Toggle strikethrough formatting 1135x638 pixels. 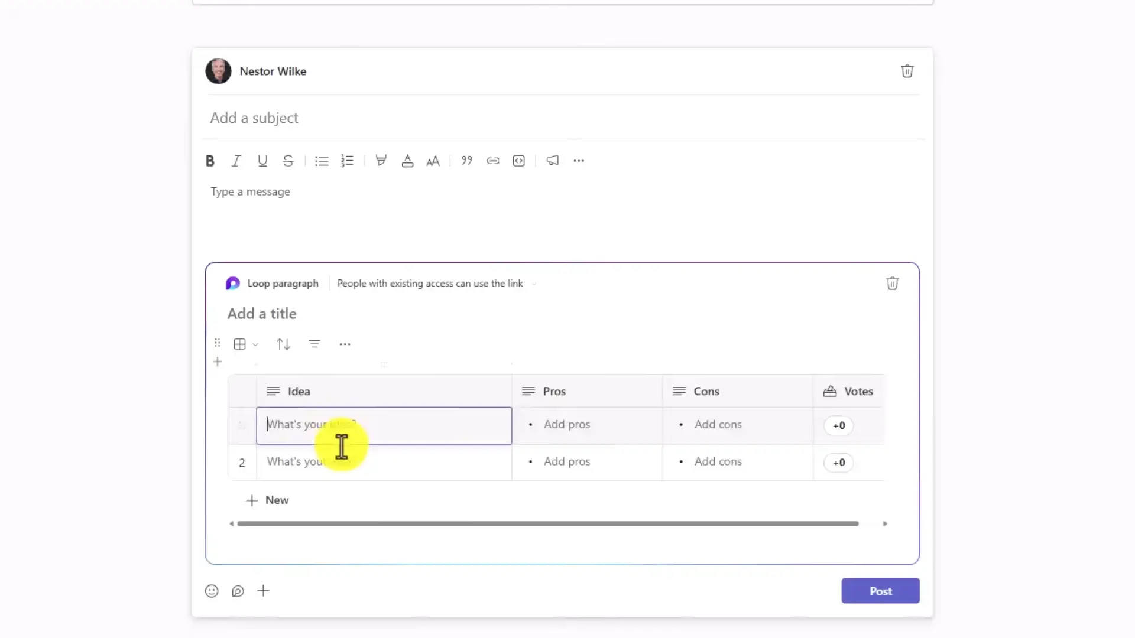click(288, 161)
